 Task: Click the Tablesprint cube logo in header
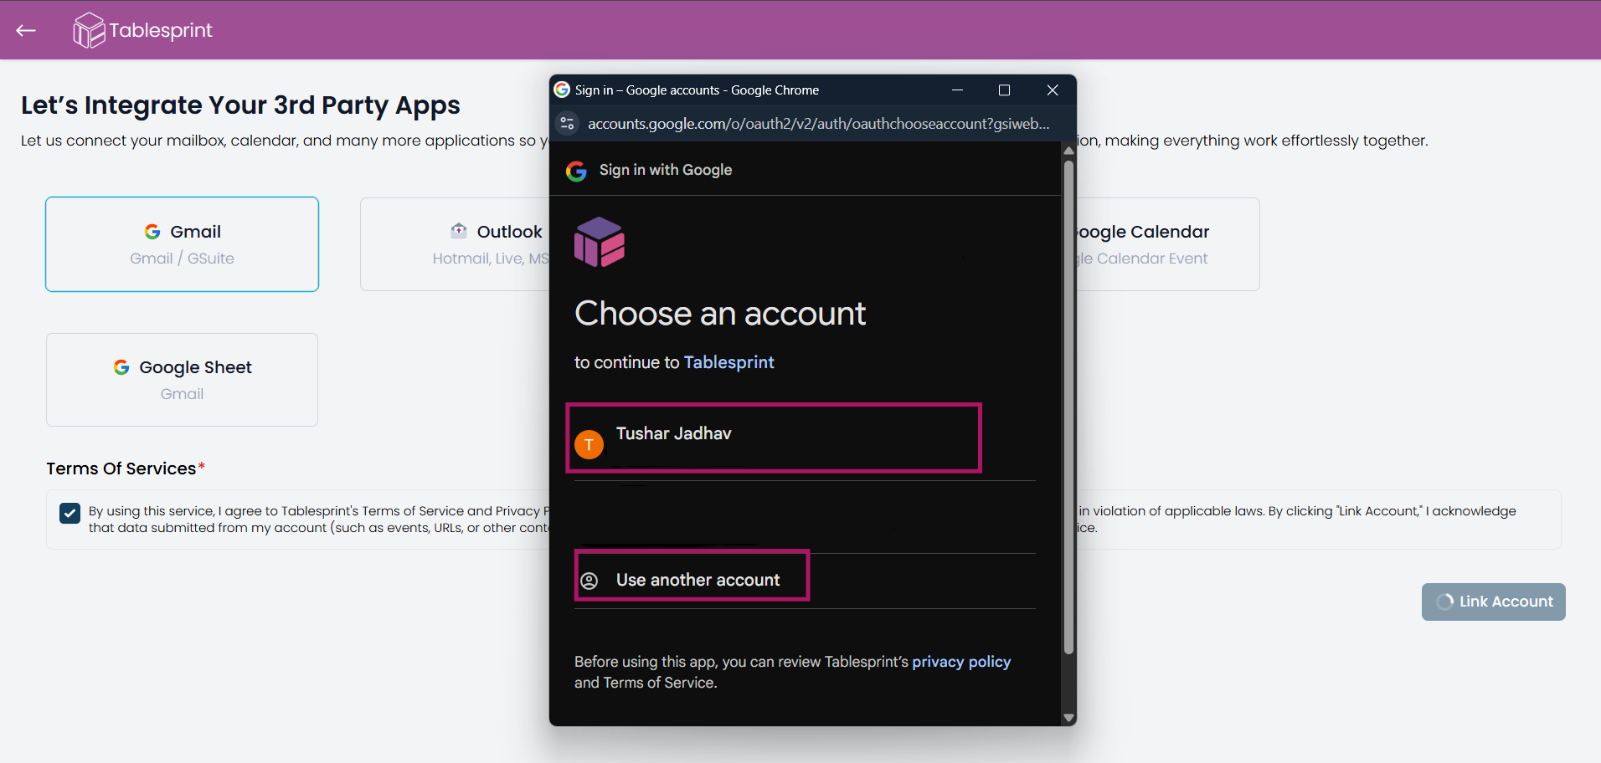point(89,30)
